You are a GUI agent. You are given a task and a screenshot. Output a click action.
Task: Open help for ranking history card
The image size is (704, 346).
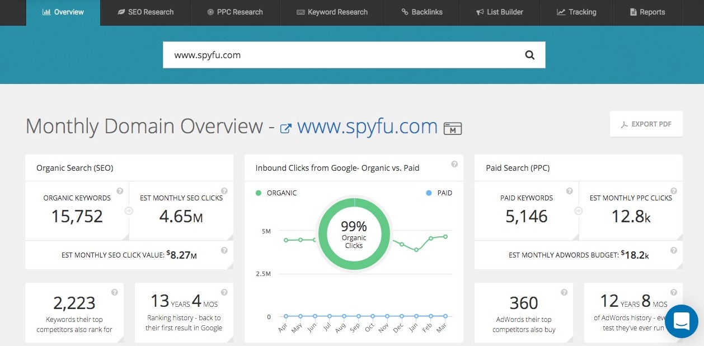[x=224, y=292]
